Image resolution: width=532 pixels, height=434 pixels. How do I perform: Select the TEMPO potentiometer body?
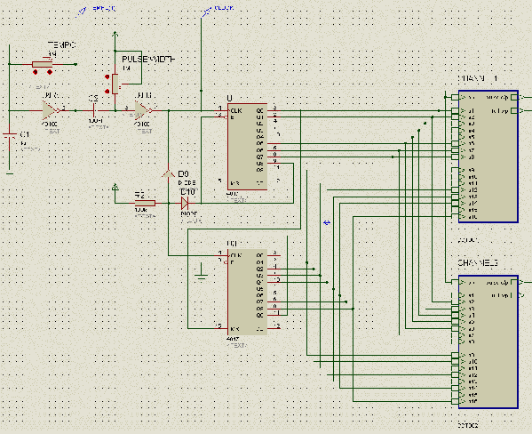[x=43, y=64]
